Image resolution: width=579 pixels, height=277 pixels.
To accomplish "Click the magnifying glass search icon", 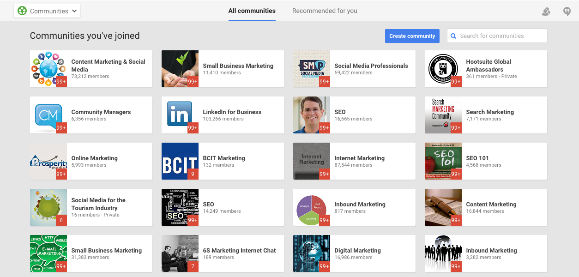I will (453, 36).
